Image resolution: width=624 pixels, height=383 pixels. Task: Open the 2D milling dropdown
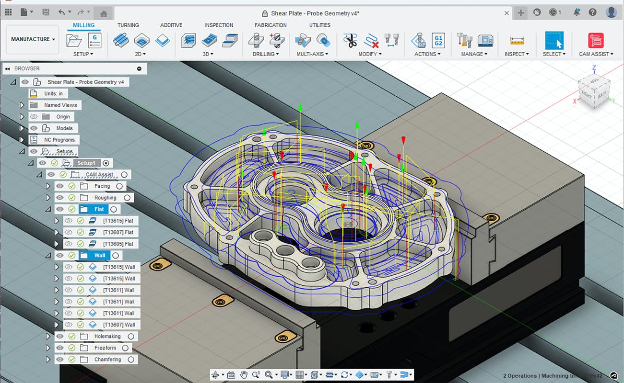pyautogui.click(x=141, y=54)
